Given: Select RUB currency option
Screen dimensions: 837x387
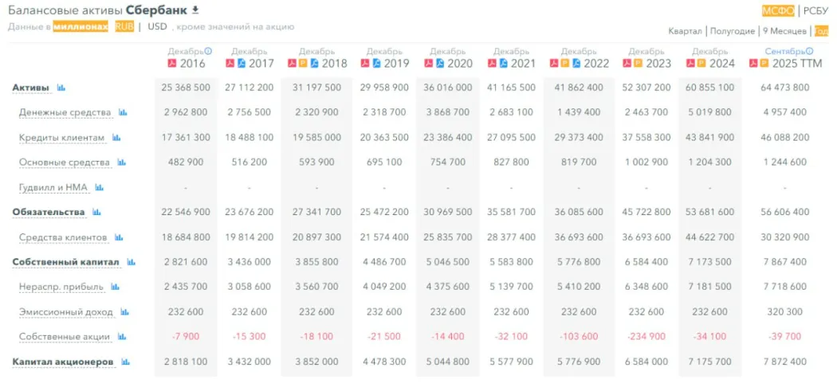Looking at the screenshot, I should [x=124, y=26].
